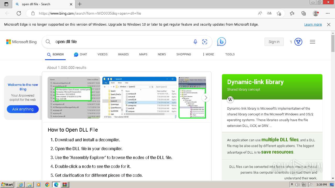Click 'About 1.050.000 results' text

pos(67,68)
